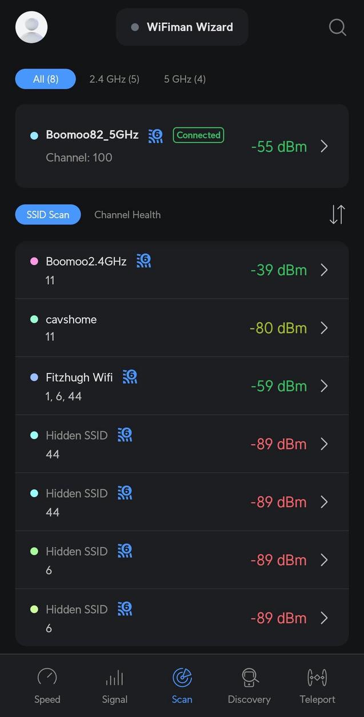Filter networks by 5 GHz band
The width and height of the screenshot is (364, 717).
click(x=184, y=79)
